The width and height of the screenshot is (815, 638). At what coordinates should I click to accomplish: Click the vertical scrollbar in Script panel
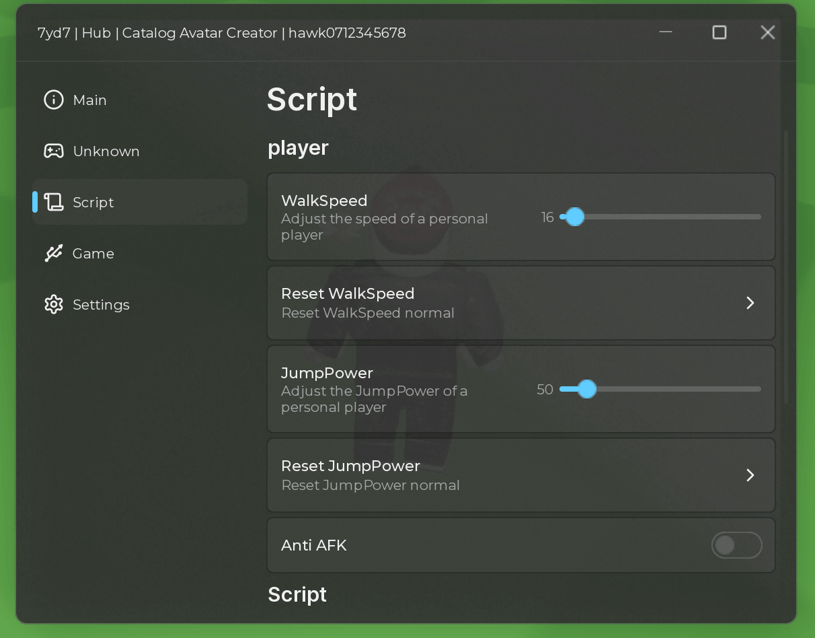pos(785,268)
